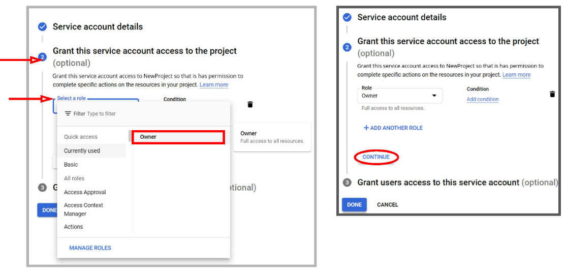Click MANAGE ROLES link
Screen dimensions: 567x273
pos(90,248)
